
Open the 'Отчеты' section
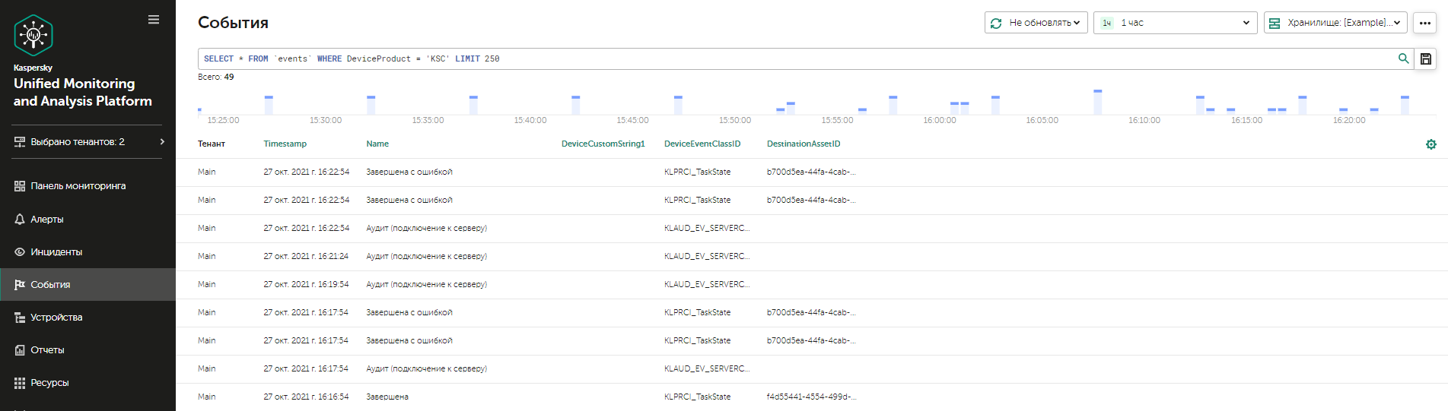(x=47, y=350)
